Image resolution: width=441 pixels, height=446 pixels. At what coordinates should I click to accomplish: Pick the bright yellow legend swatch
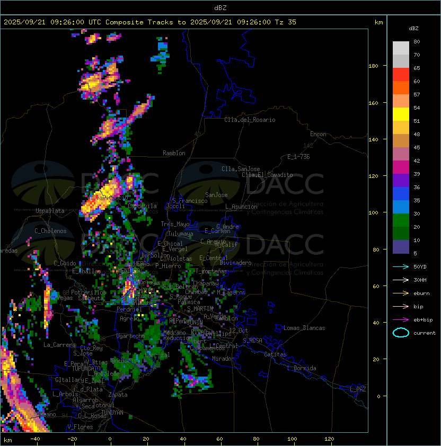point(401,114)
